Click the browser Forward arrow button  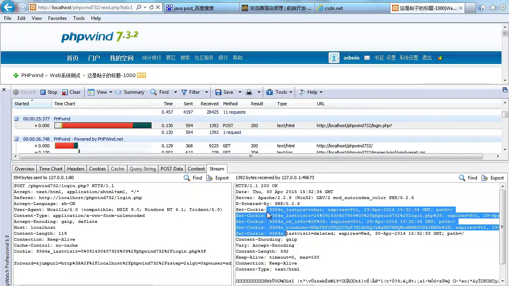[x=22, y=7]
